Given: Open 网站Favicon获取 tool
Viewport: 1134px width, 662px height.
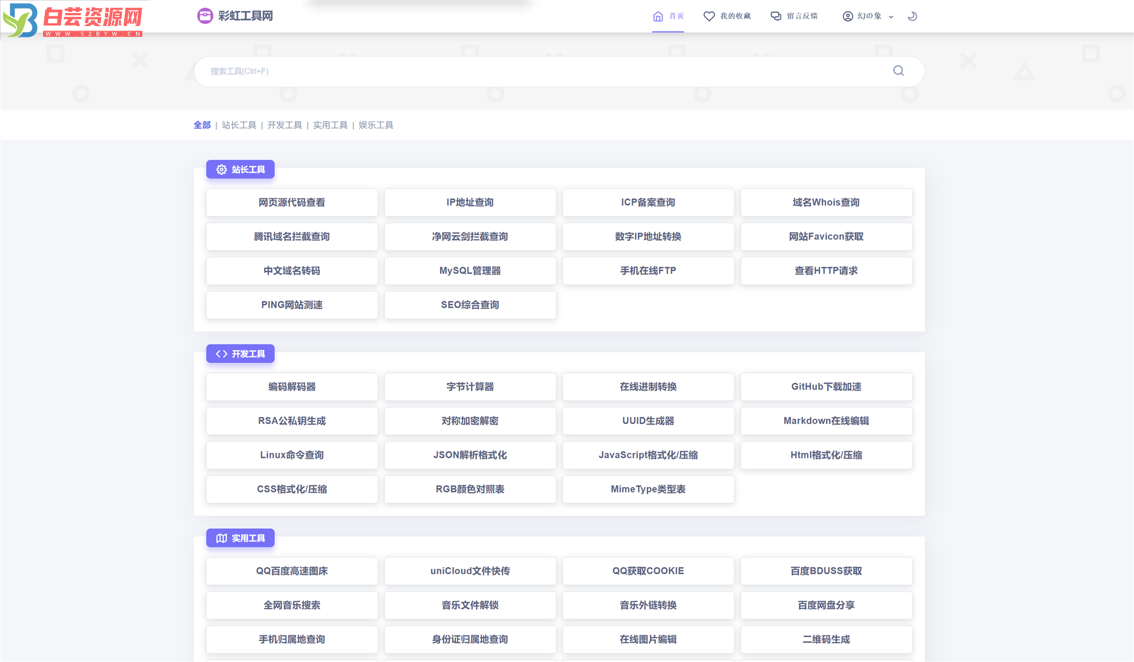Looking at the screenshot, I should click(x=826, y=236).
